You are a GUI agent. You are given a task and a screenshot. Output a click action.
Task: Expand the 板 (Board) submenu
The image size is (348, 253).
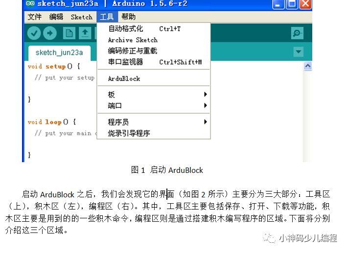(154, 94)
